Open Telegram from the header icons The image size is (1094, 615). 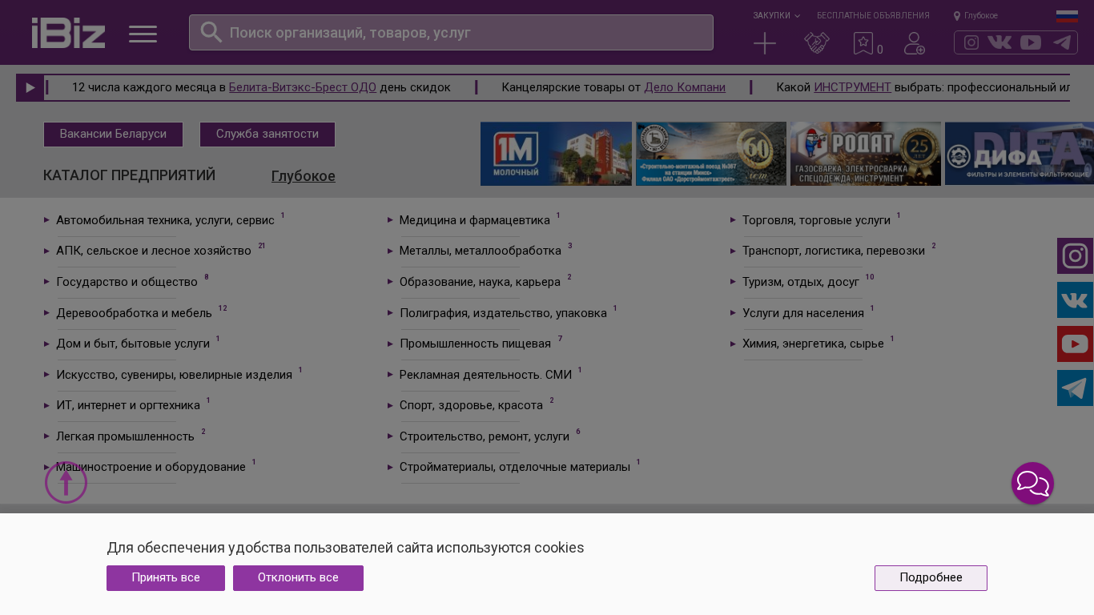pos(1062,42)
